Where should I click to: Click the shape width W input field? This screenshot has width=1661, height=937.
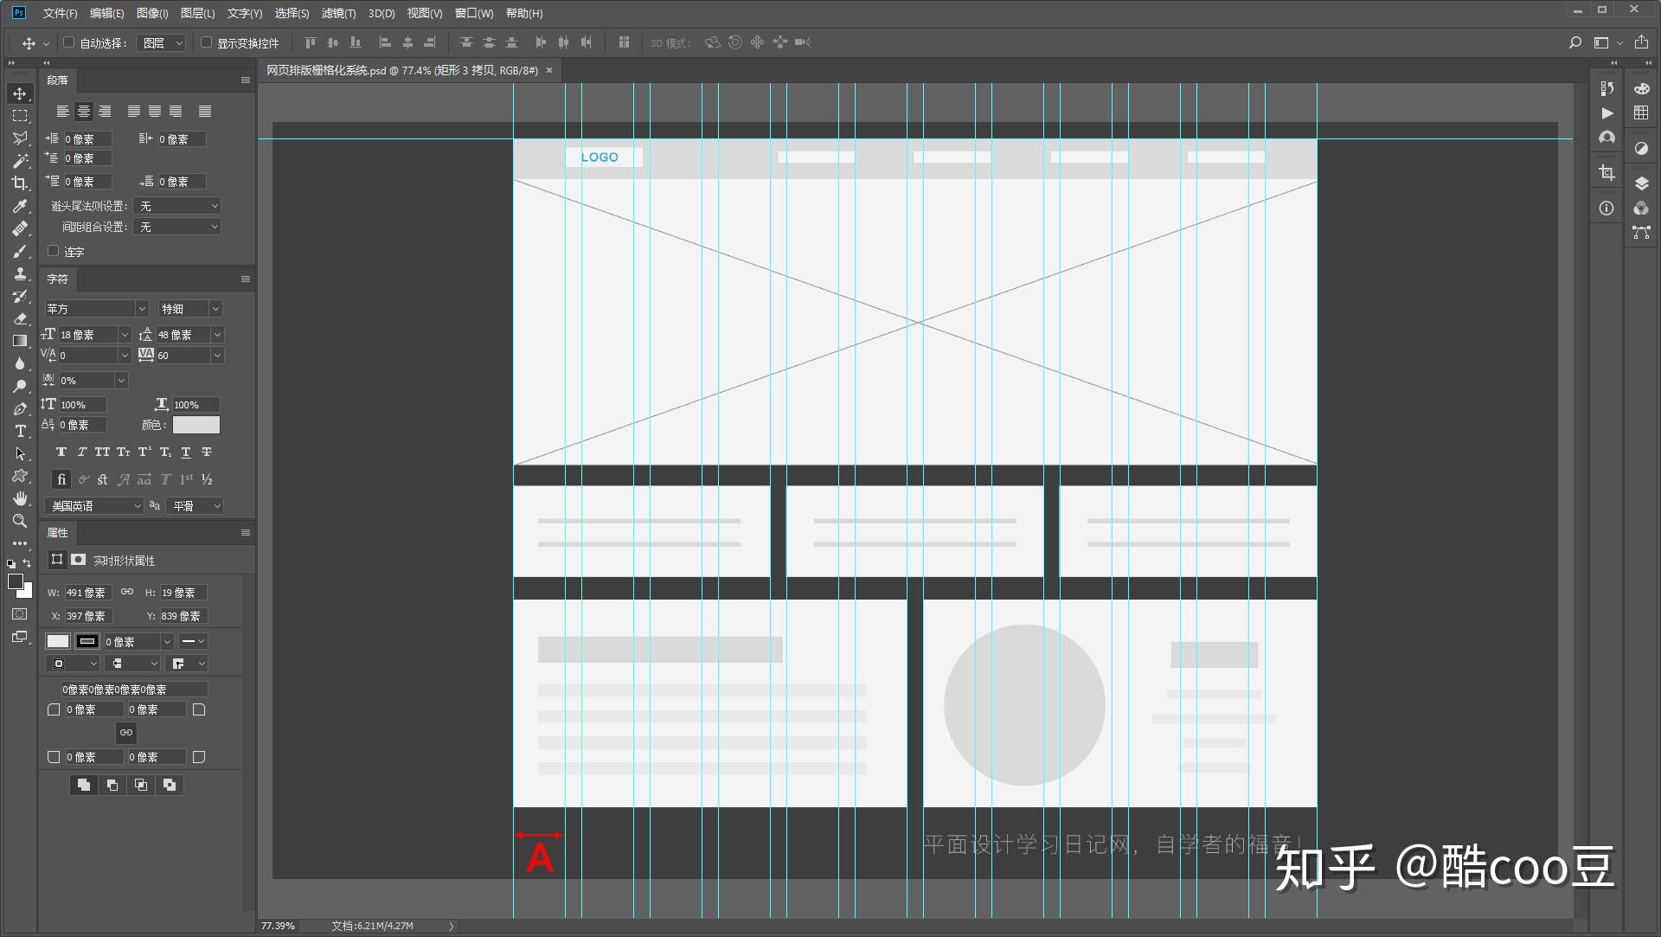pyautogui.click(x=87, y=593)
